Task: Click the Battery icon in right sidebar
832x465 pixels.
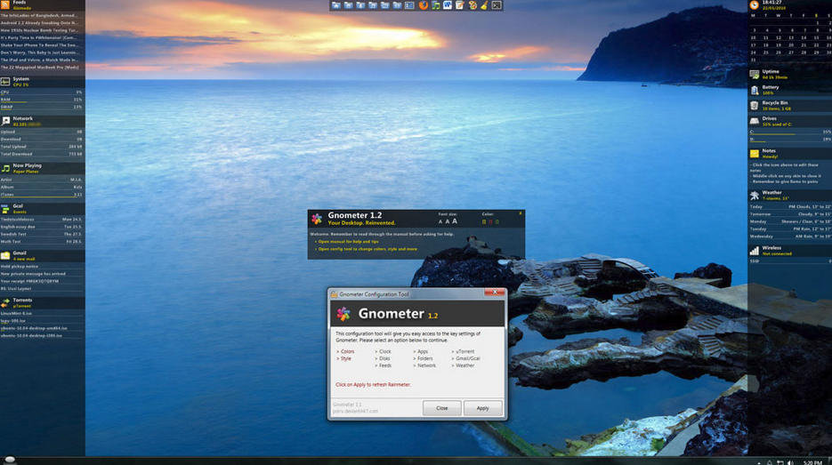Action: pyautogui.click(x=754, y=90)
